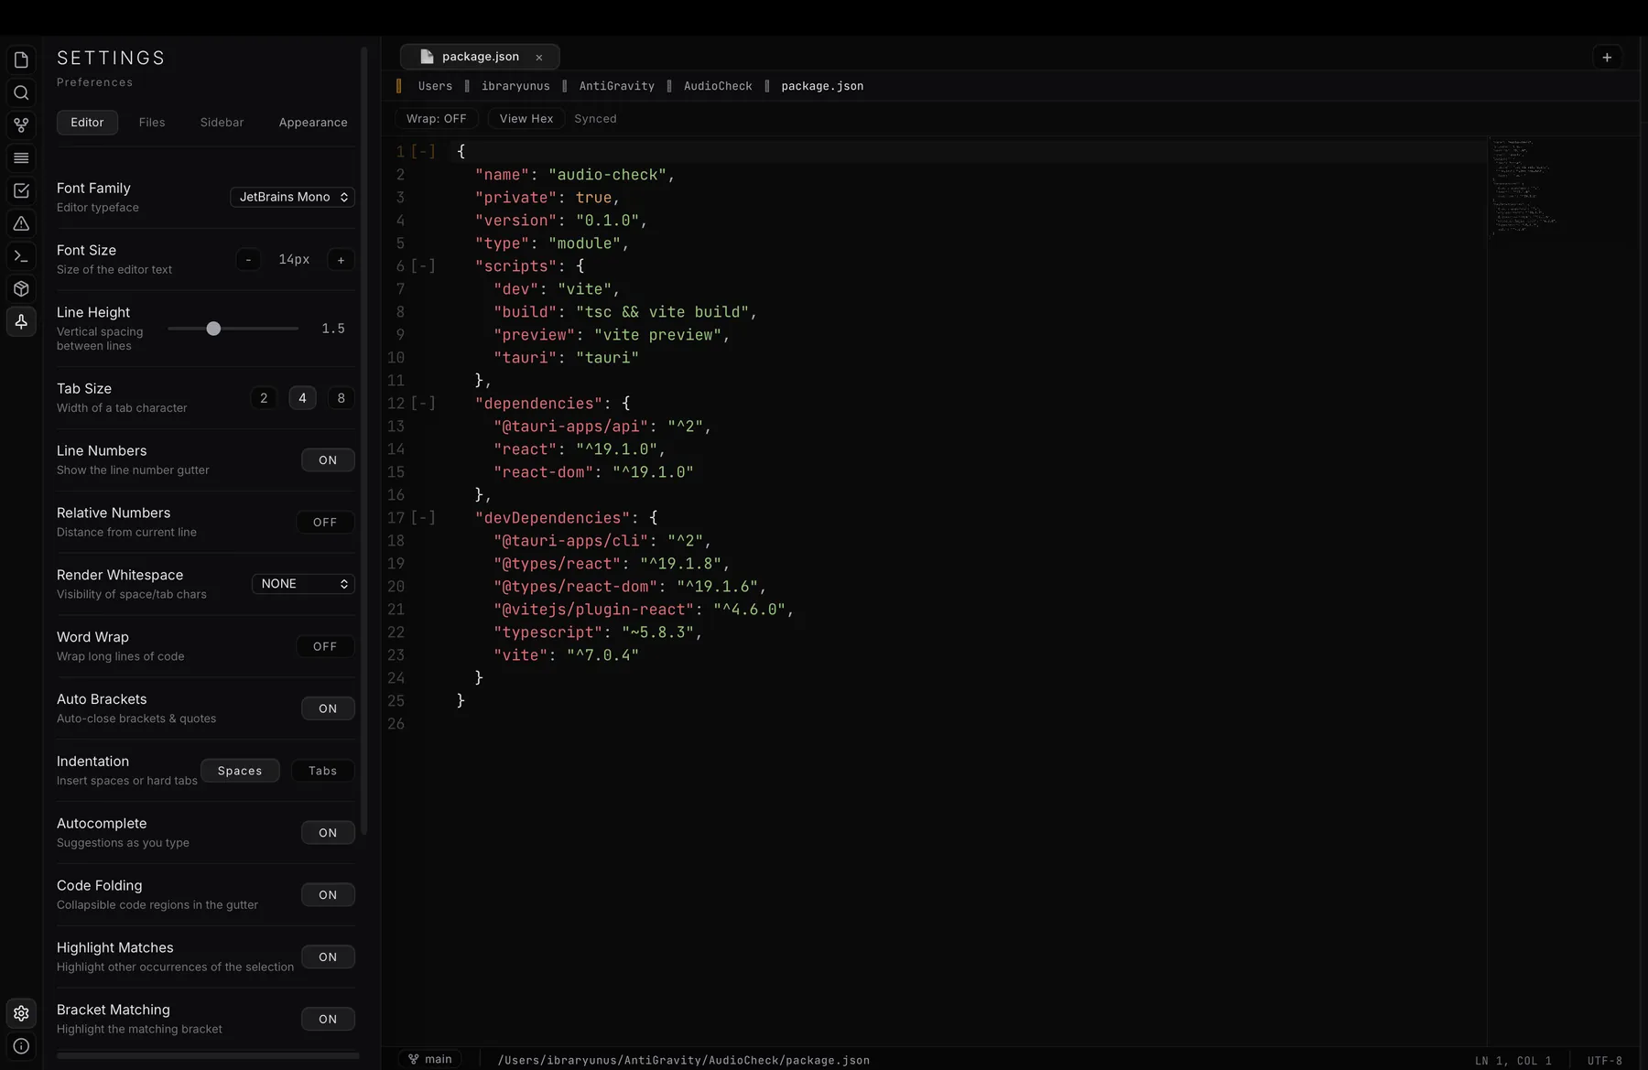1648x1070 pixels.
Task: Toggle Relative Numbers OFF switch
Action: [325, 523]
